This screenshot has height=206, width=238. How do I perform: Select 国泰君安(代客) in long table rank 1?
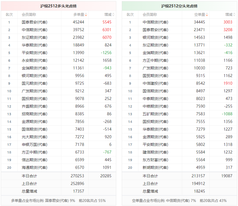(34, 22)
